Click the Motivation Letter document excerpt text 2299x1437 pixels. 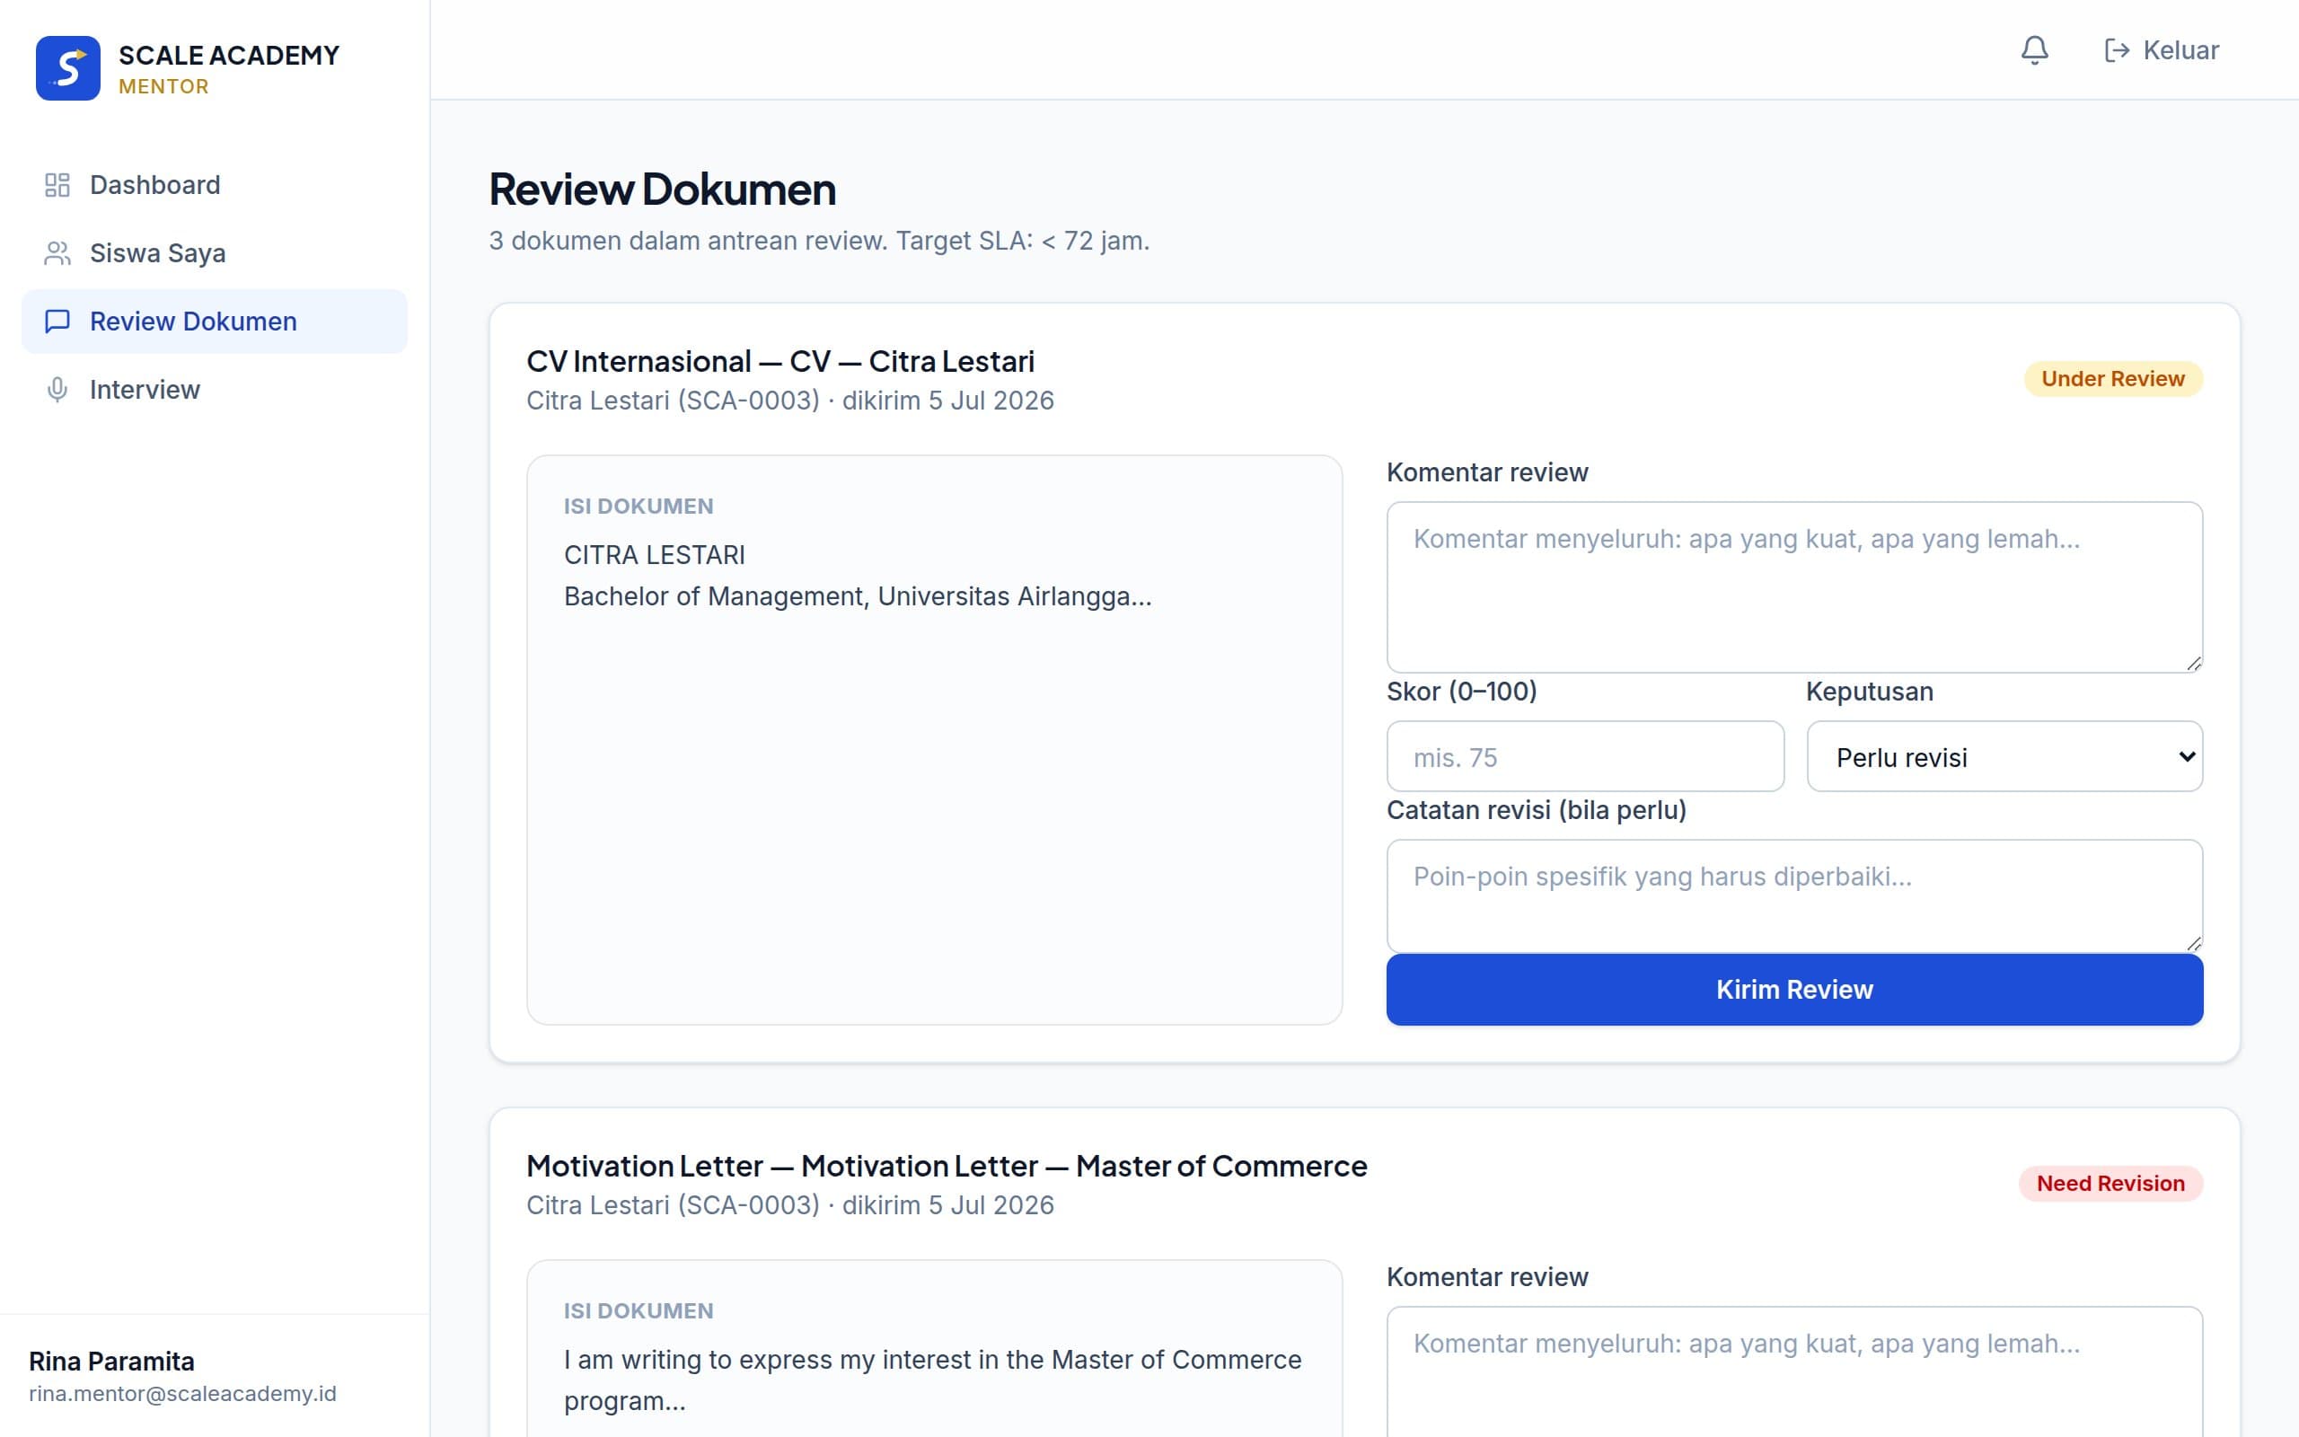pyautogui.click(x=932, y=1380)
